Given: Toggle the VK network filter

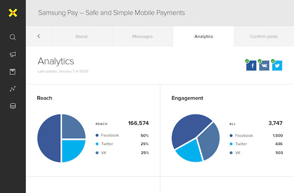Looking at the screenshot, I should click(x=264, y=65).
